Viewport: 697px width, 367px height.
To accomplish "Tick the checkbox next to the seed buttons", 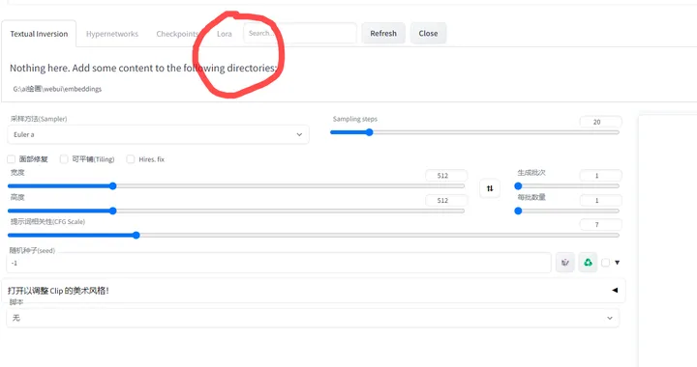I will [x=605, y=263].
